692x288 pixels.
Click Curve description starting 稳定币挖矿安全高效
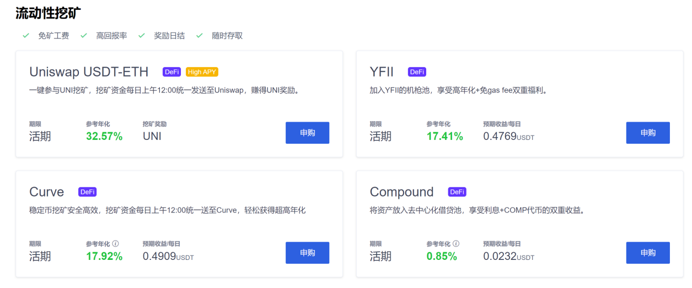click(168, 210)
